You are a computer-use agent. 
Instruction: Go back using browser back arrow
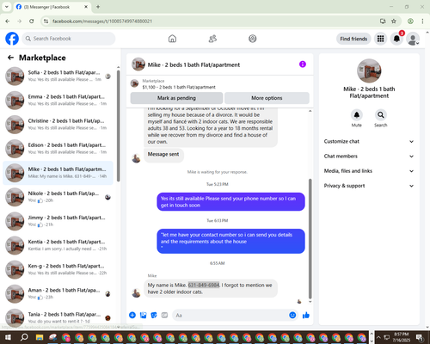click(8, 21)
